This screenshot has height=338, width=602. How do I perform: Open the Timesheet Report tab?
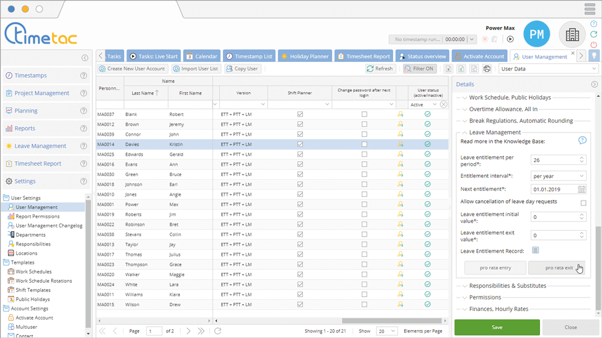coord(363,56)
